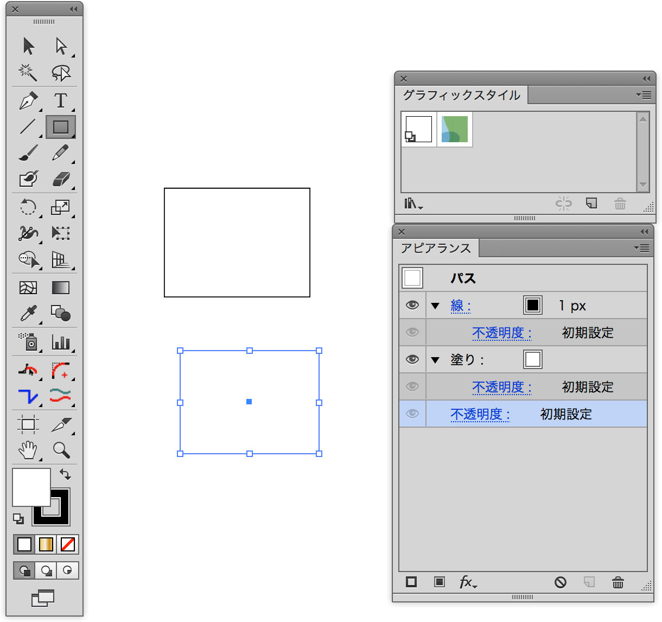The image size is (662, 622).
Task: Toggle visibility of stroke's 不透明度 row
Action: [412, 332]
